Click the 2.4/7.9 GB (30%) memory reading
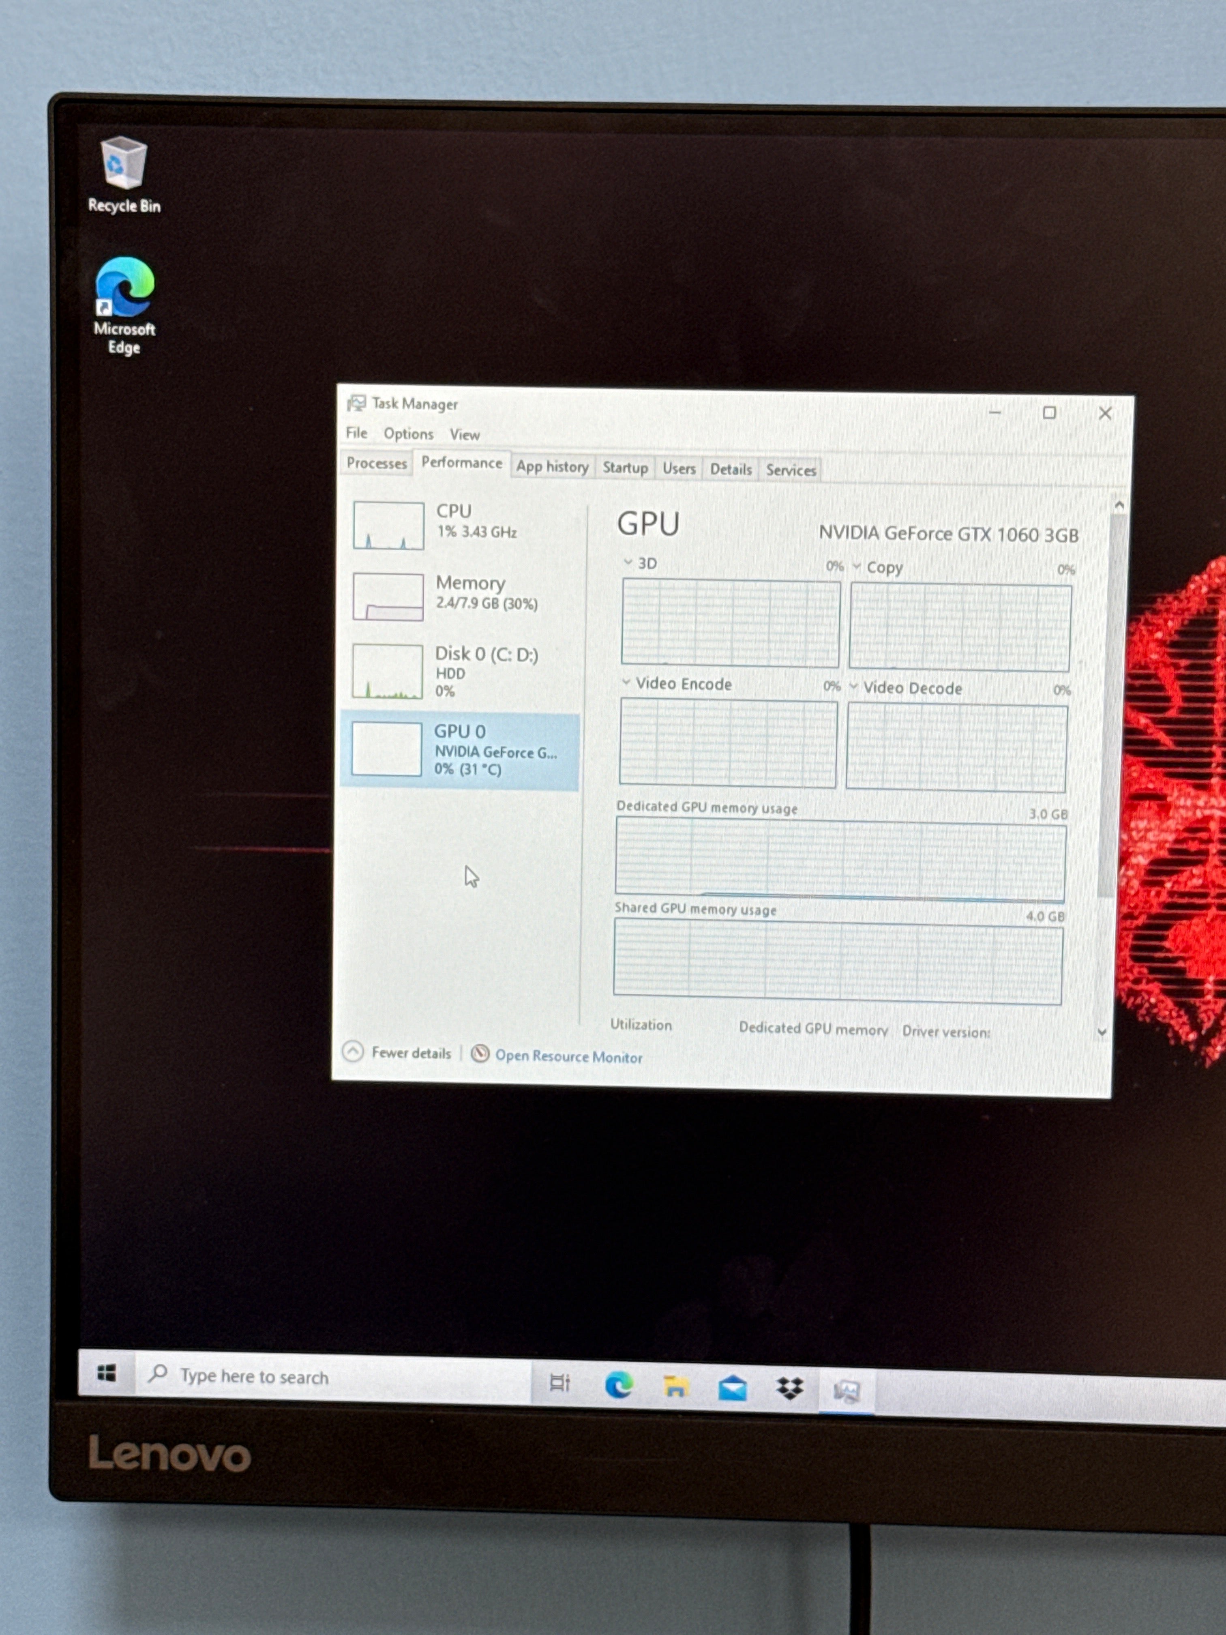The image size is (1226, 1635). point(487,603)
